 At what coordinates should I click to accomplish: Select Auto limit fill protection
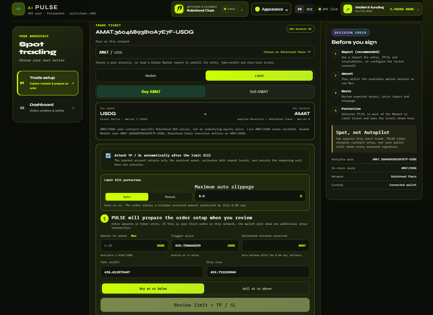coord(127,197)
